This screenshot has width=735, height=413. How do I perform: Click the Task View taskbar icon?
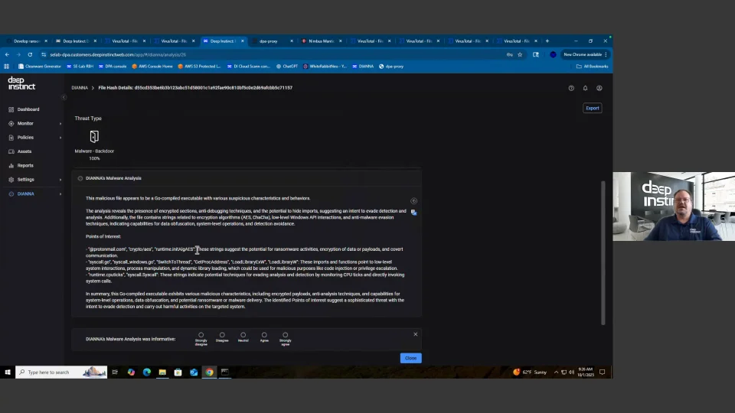coord(115,372)
